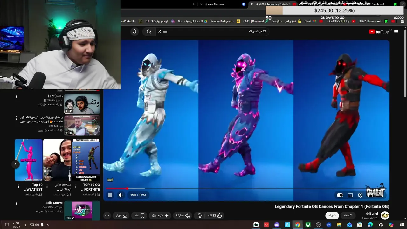Open the YouTube hamburger guide menu

(396, 32)
